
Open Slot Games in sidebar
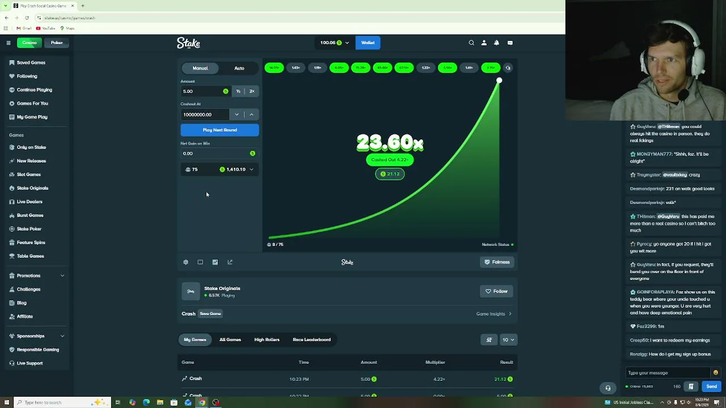tap(28, 175)
